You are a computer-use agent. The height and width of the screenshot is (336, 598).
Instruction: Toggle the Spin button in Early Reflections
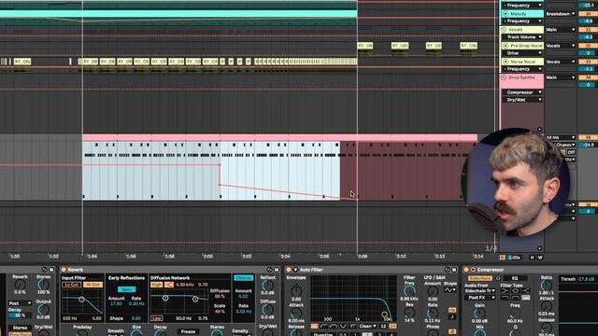click(x=127, y=289)
